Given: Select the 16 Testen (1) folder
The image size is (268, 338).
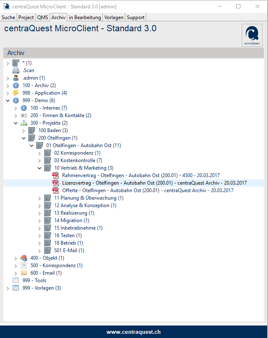Looking at the screenshot, I should 68,235.
